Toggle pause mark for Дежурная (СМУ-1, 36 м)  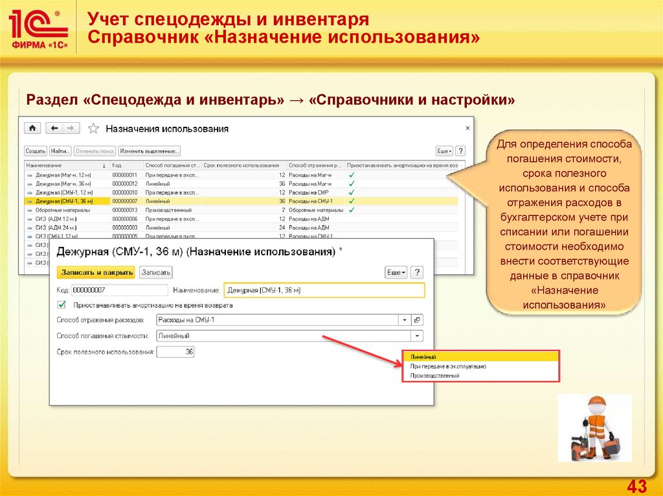click(x=352, y=201)
